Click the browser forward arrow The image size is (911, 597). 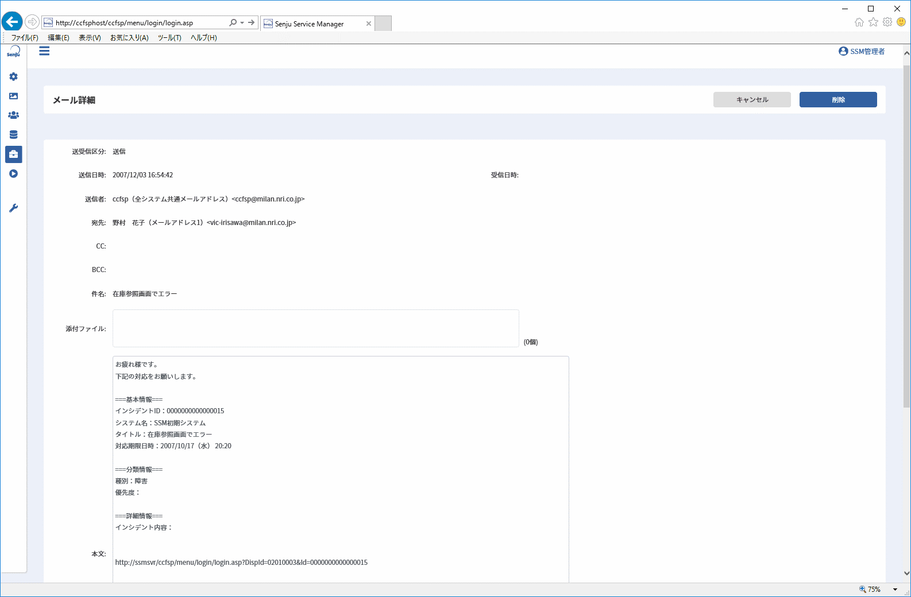(x=32, y=22)
